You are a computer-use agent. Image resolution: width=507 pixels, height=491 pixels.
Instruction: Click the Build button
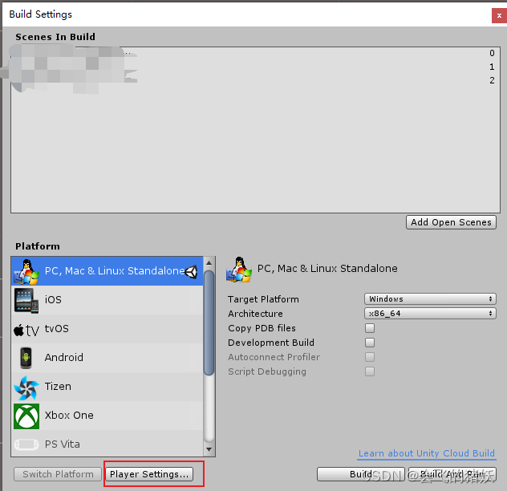click(x=361, y=474)
